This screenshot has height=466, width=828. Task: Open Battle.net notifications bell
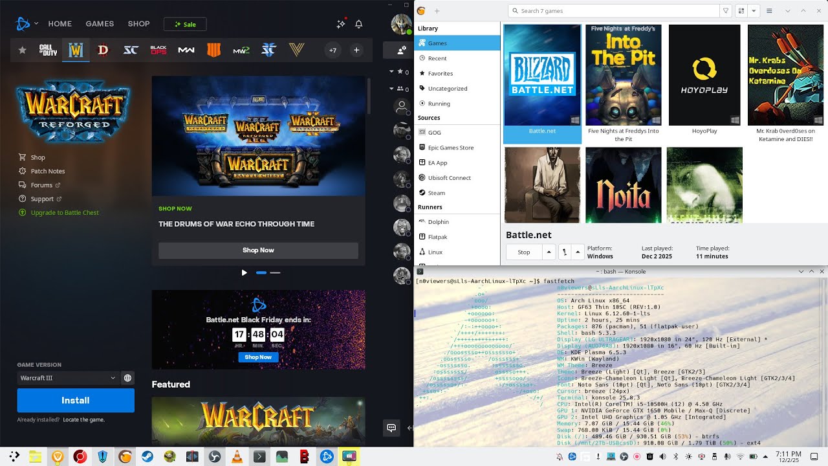click(x=359, y=24)
